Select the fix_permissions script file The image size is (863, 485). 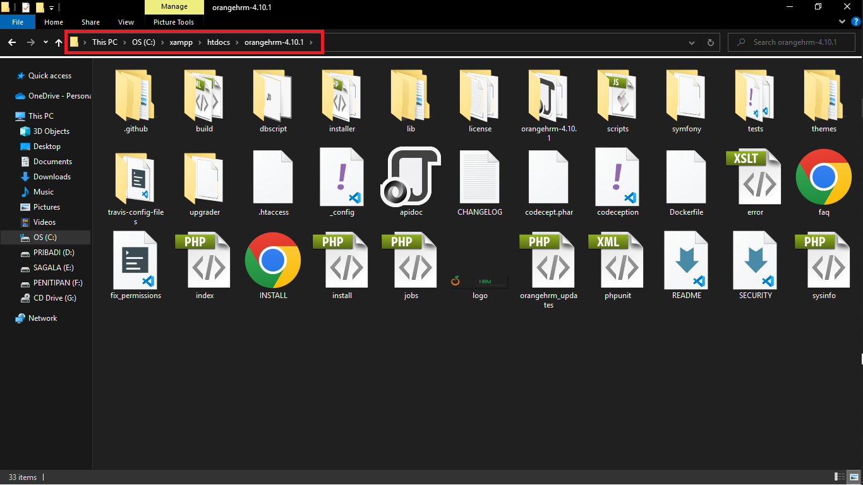[136, 266]
